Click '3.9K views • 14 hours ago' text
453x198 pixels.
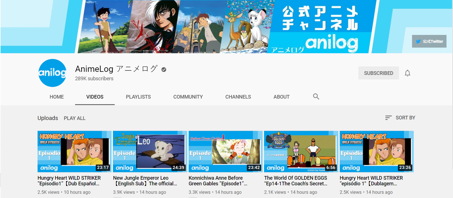click(x=140, y=192)
